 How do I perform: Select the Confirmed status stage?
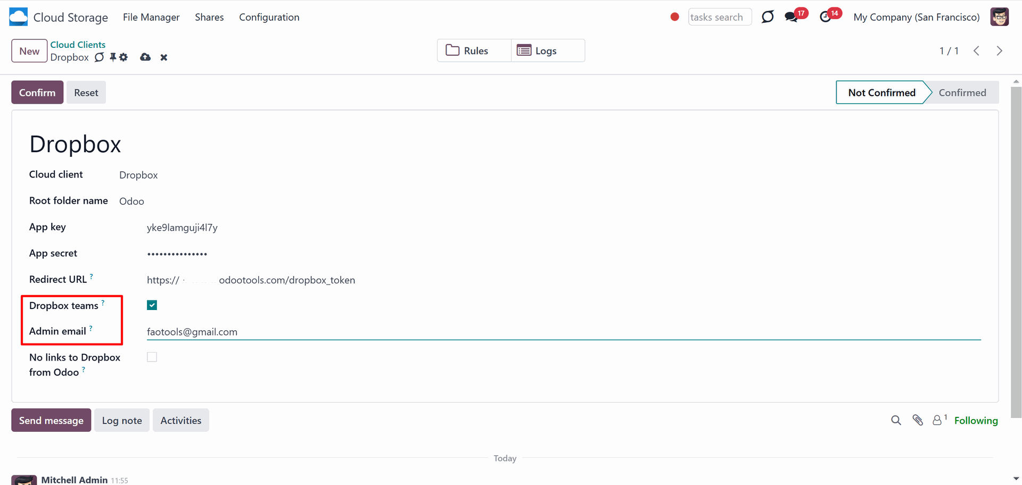(962, 93)
